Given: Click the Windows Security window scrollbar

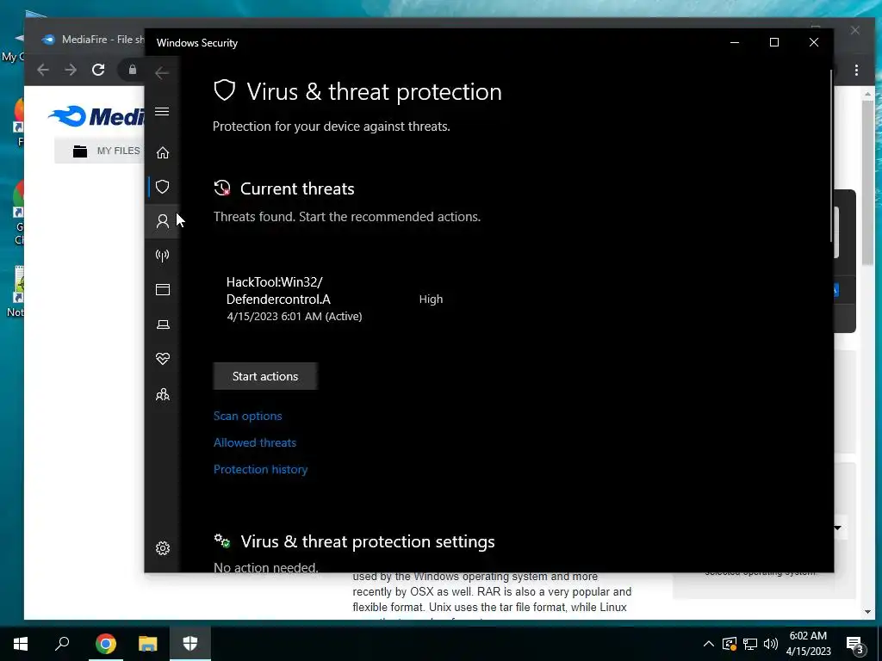Looking at the screenshot, I should [x=831, y=157].
